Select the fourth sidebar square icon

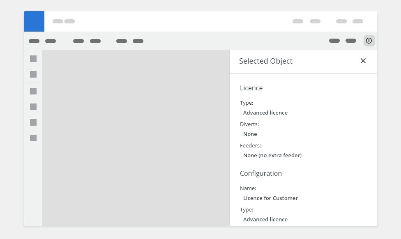point(33,107)
